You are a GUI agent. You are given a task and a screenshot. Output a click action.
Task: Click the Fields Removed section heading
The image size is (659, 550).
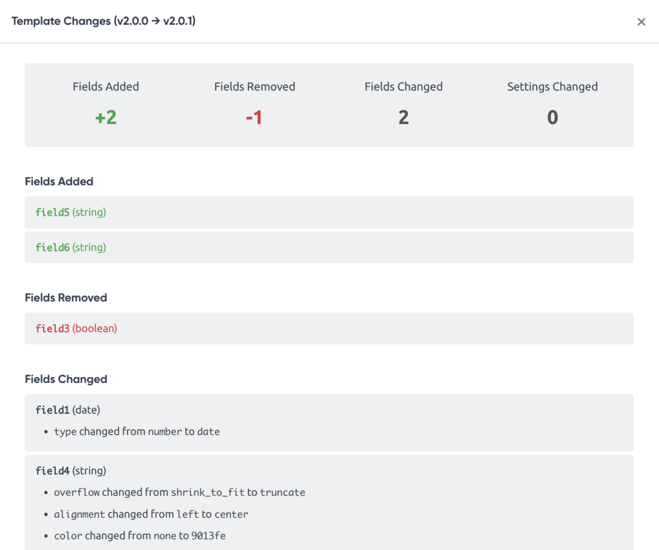(x=66, y=298)
